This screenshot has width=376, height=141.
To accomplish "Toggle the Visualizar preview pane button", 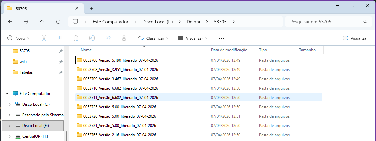I will [355, 38].
